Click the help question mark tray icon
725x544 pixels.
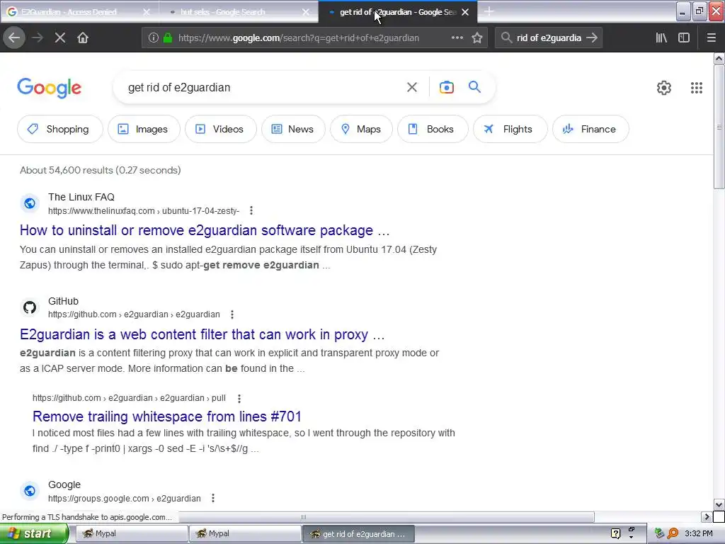(x=615, y=533)
